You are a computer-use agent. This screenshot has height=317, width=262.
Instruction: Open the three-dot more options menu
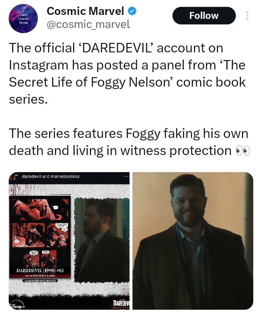[247, 16]
